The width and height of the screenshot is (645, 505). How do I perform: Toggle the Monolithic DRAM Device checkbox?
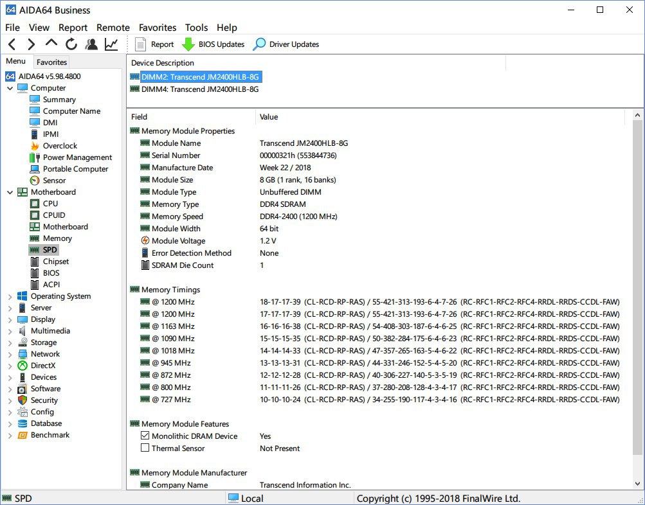point(145,436)
